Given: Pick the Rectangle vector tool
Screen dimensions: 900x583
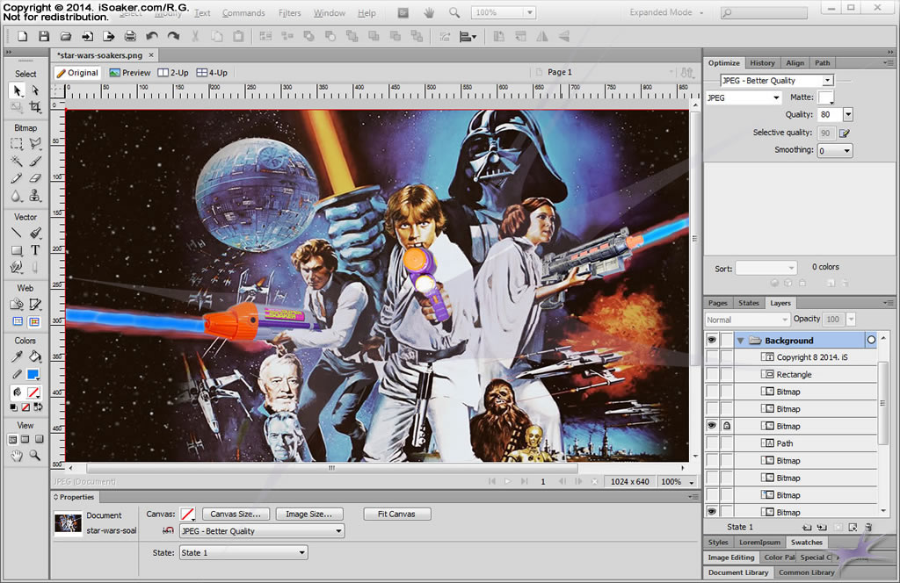Looking at the screenshot, I should pos(17,250).
